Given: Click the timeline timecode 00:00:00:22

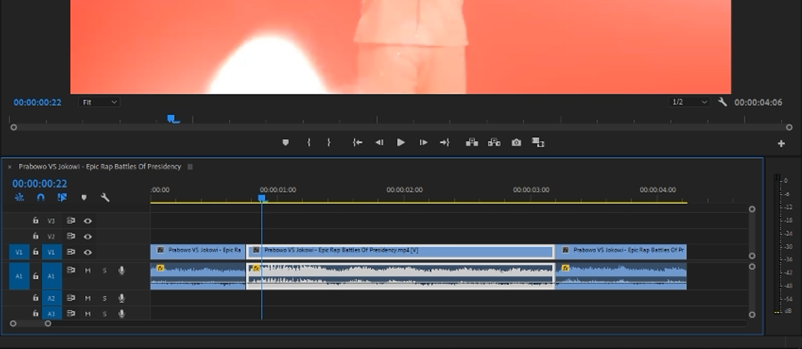Looking at the screenshot, I should click(40, 184).
